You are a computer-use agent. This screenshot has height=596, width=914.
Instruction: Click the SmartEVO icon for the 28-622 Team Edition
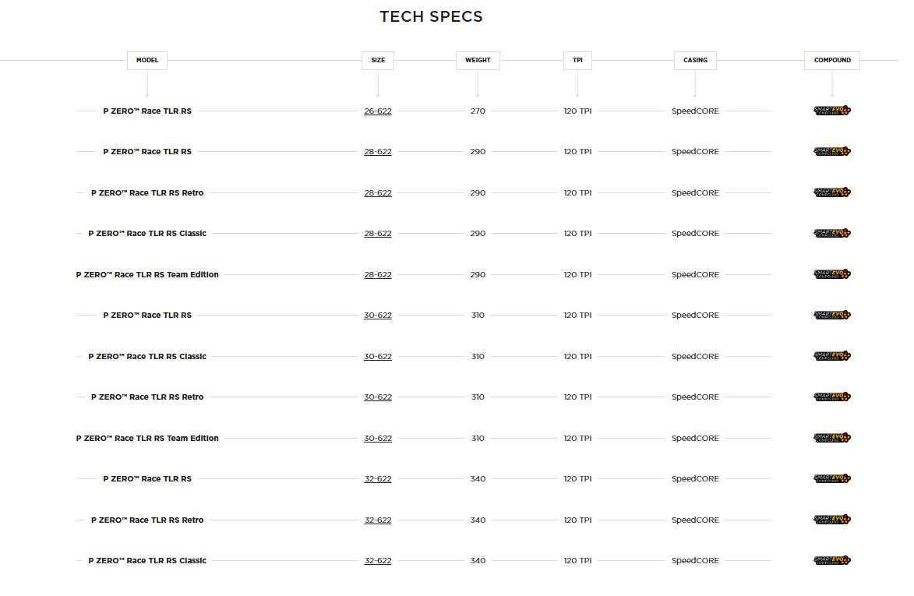pos(831,274)
